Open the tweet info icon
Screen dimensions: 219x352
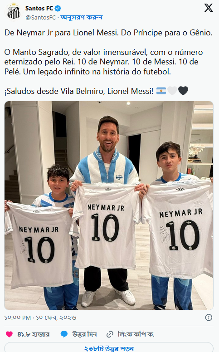209,318
